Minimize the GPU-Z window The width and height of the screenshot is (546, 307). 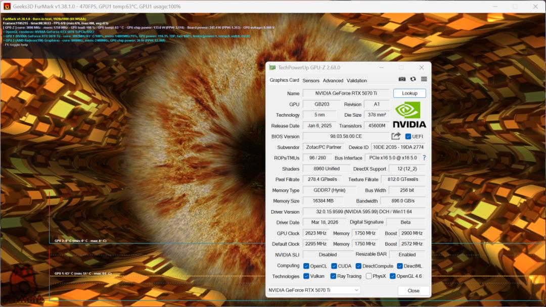point(382,68)
